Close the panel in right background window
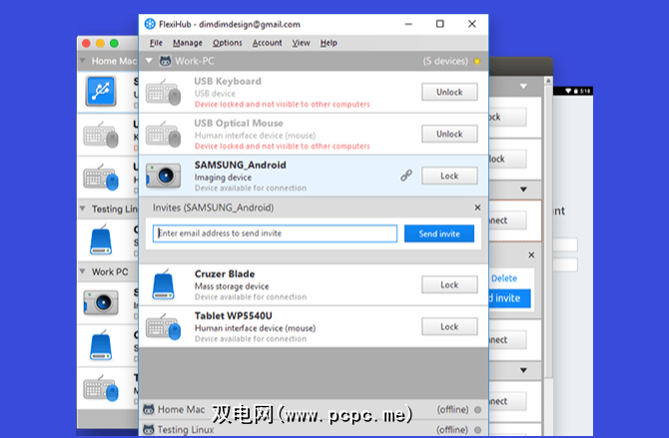The image size is (669, 438). coord(531,255)
